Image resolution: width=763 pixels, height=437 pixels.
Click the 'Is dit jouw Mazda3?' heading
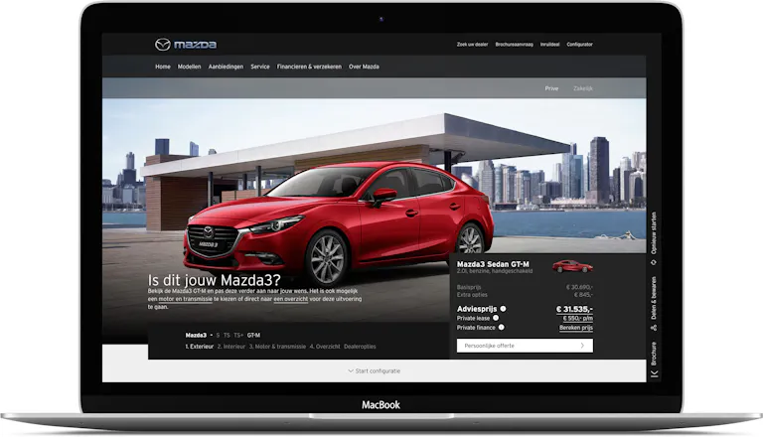point(215,280)
